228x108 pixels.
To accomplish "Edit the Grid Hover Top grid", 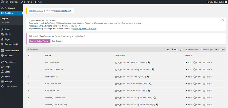I will point(188,91).
